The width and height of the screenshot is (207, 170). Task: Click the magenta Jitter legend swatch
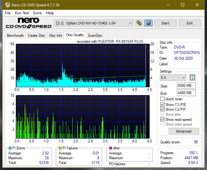pos(111,148)
